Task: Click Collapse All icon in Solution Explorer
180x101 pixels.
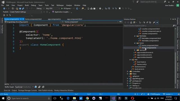Action: (147, 22)
